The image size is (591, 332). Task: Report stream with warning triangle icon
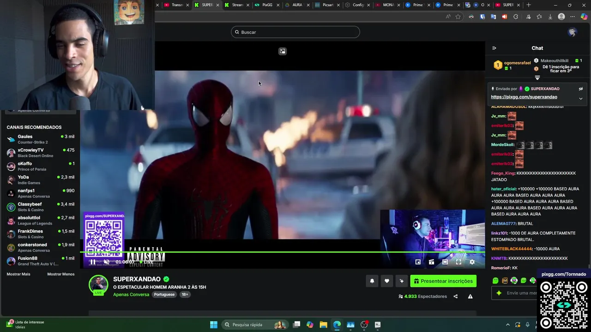click(470, 296)
